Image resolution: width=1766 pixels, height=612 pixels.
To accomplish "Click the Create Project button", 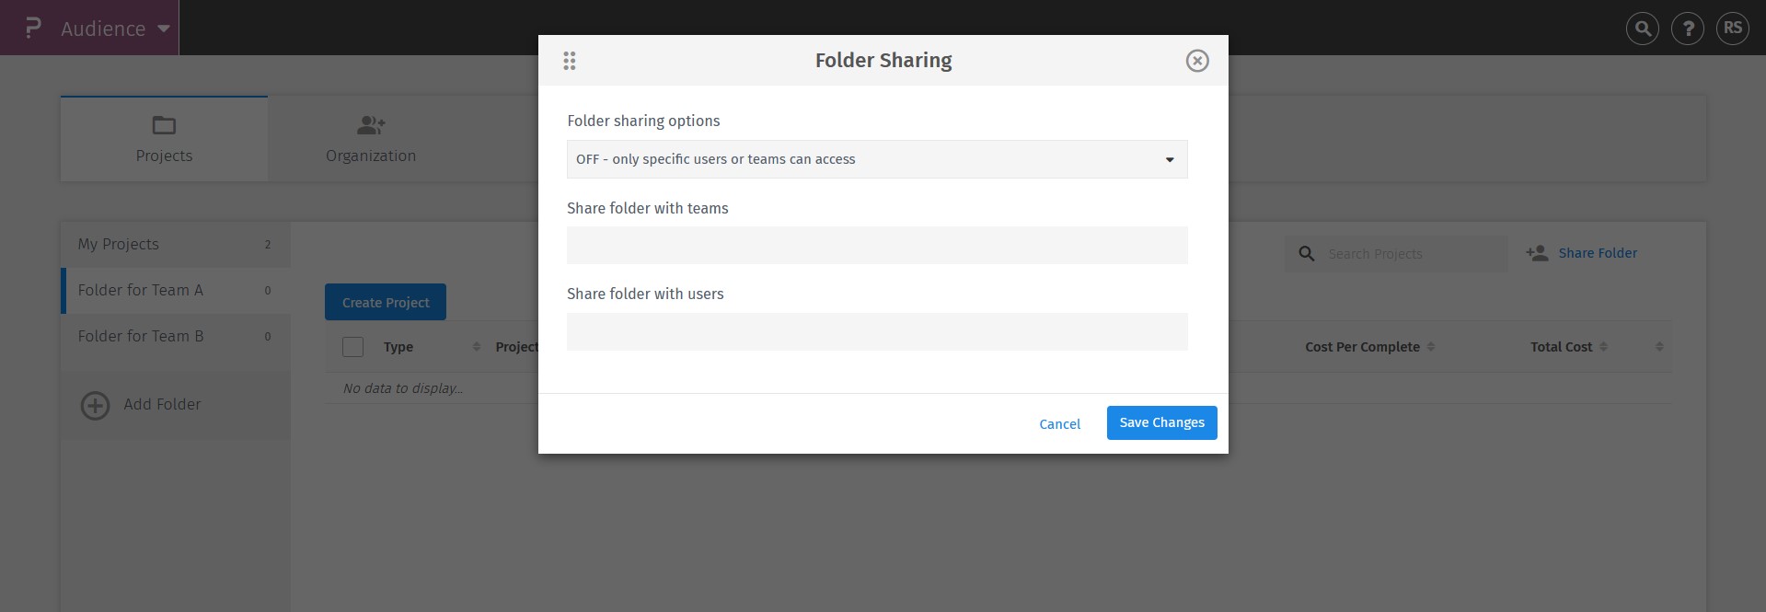I will tap(386, 302).
